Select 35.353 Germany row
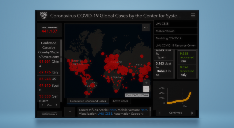The height and width of the screenshot is (128, 234). [x=49, y=98]
